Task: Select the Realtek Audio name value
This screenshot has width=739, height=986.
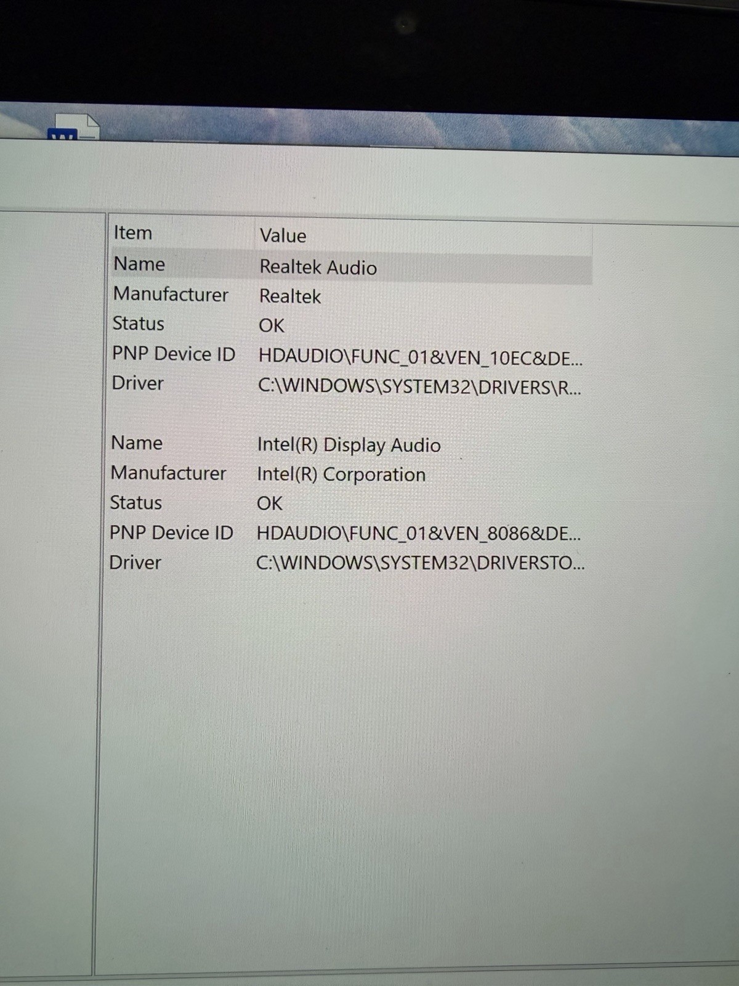Action: click(318, 267)
